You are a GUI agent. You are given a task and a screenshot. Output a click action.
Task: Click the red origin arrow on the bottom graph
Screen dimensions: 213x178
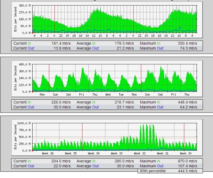pyautogui.click(x=33, y=151)
